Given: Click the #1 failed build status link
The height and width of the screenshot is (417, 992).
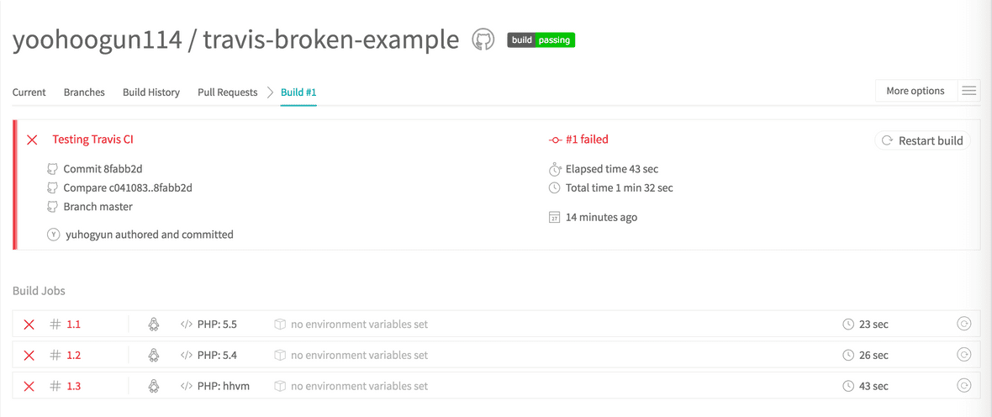Looking at the screenshot, I should click(586, 140).
